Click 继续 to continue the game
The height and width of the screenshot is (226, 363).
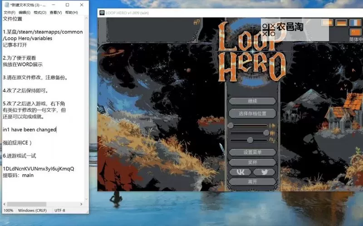(252, 101)
